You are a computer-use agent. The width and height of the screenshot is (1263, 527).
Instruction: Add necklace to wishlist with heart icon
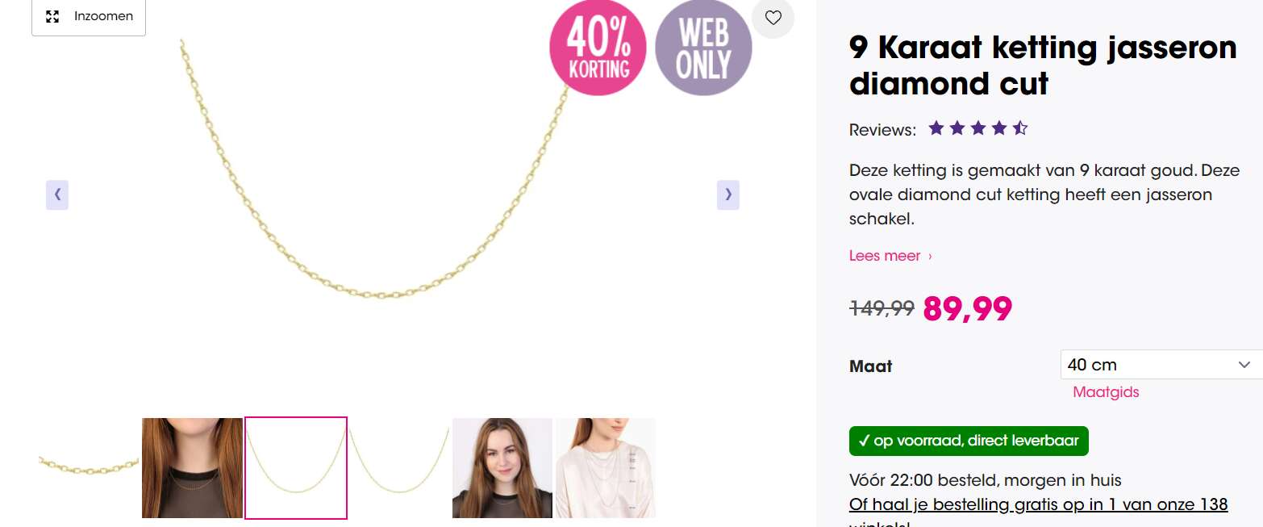[x=773, y=17]
